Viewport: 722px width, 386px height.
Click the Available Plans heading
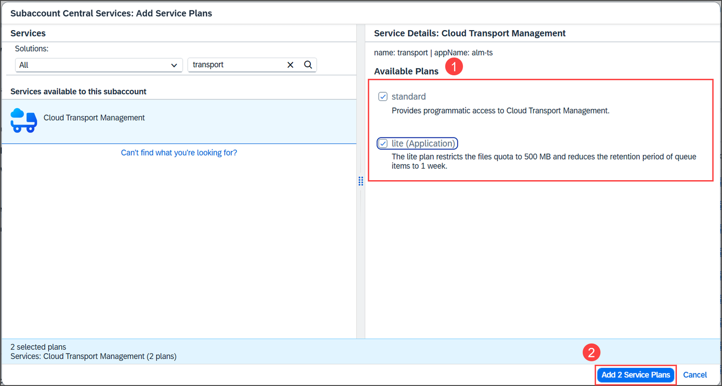406,71
